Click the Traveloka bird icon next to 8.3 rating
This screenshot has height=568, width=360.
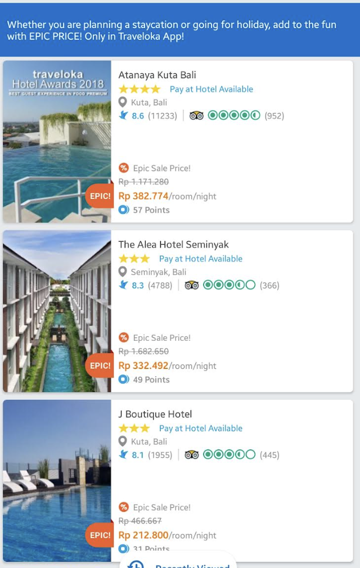click(124, 285)
